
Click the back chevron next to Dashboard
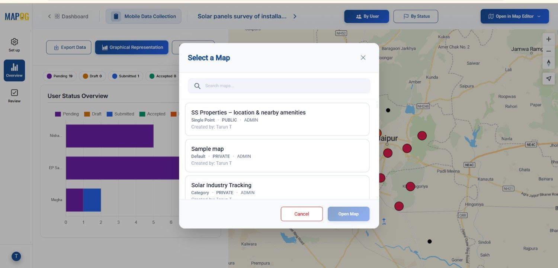click(x=49, y=16)
